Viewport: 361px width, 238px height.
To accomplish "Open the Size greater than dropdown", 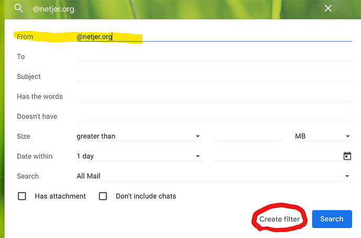I will [139, 137].
